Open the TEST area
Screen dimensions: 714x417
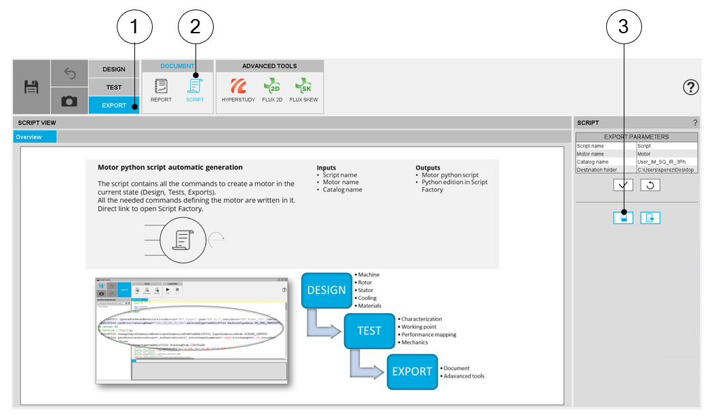click(114, 87)
